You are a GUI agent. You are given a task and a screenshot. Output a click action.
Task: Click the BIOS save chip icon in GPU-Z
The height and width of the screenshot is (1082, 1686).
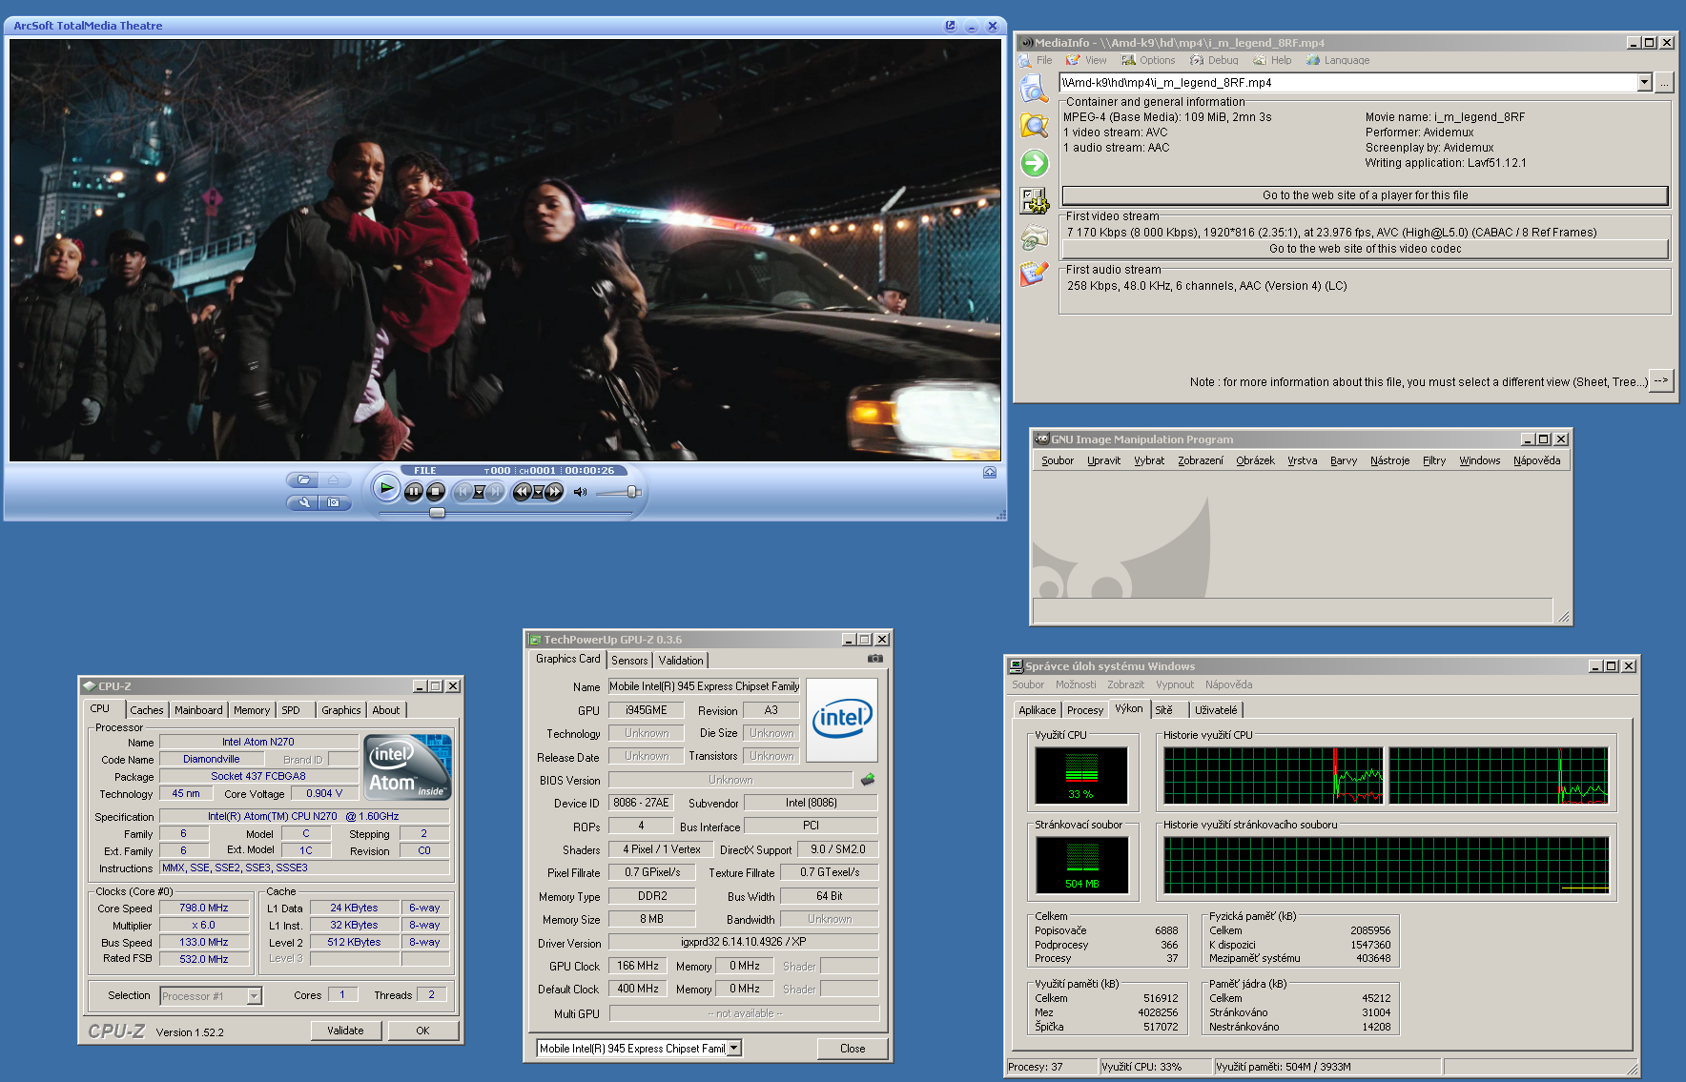(x=868, y=780)
